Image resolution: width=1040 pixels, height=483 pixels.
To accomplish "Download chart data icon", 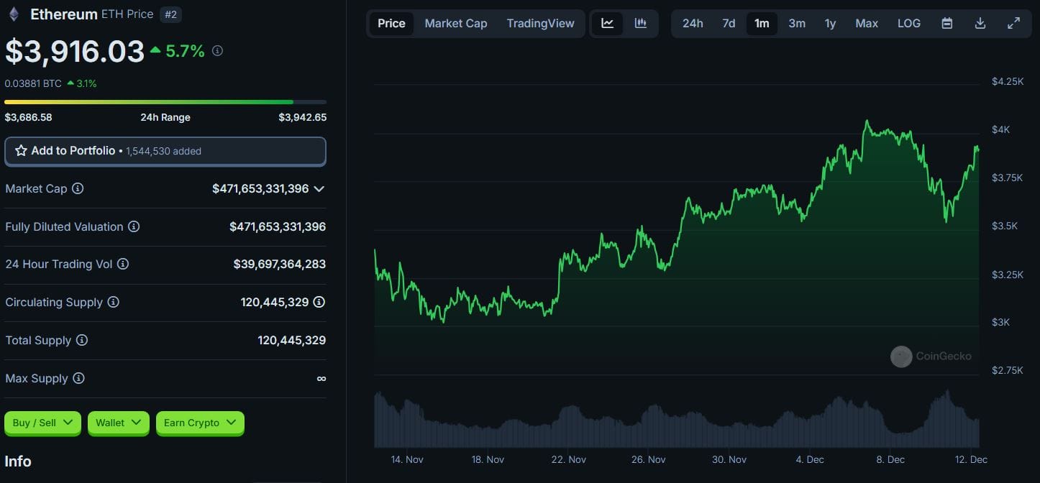I will point(980,23).
